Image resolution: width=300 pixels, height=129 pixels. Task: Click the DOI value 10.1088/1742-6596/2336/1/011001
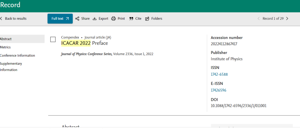[x=239, y=106]
